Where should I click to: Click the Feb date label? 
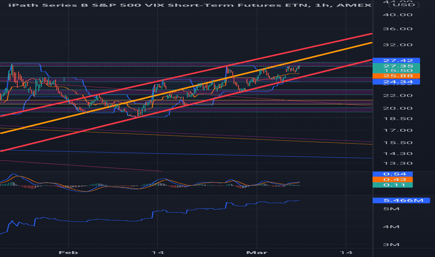click(68, 252)
